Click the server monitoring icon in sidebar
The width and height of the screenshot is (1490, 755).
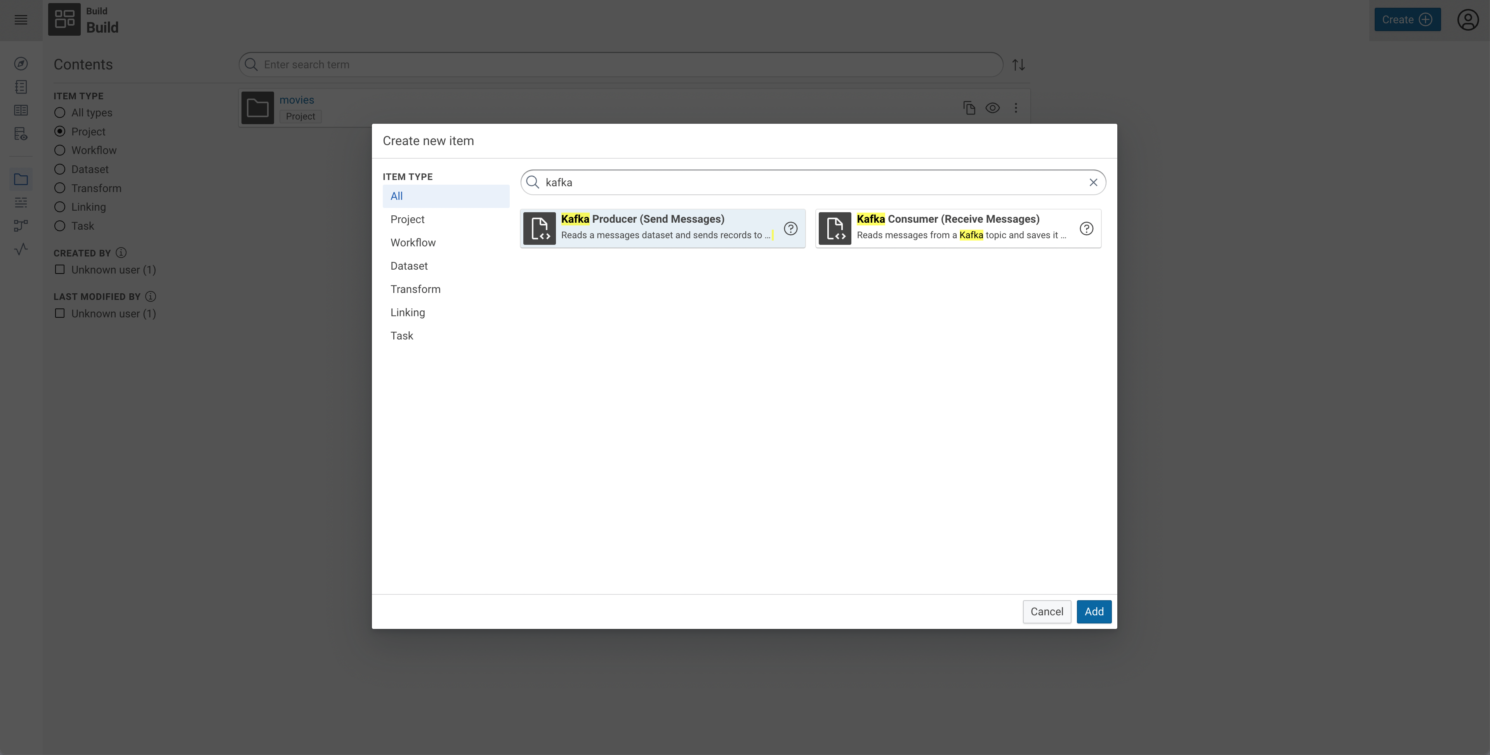coord(21,133)
